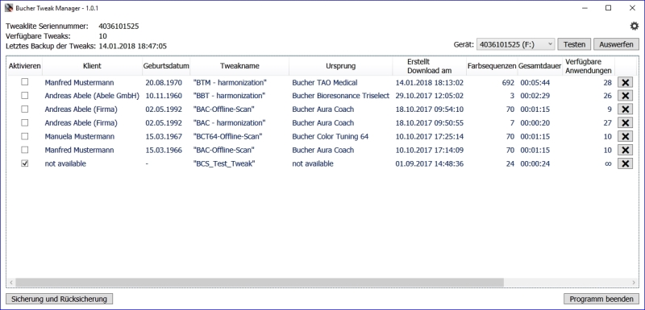Click the duration cell "00:05:44"
This screenshot has width=645, height=310.
coord(535,82)
